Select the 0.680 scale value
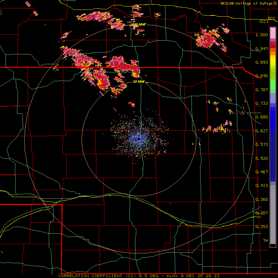Viewport: 278px width, 278px height. tap(262, 117)
